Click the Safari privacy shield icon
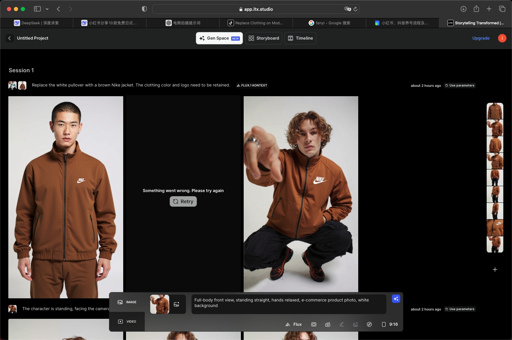Image resolution: width=512 pixels, height=340 pixels. tap(144, 9)
